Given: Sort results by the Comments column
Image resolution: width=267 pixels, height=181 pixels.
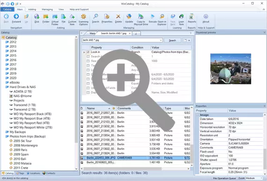Looking at the screenshot, I should [124, 108].
